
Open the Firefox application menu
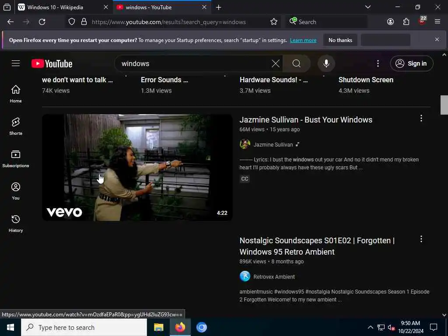click(x=437, y=22)
